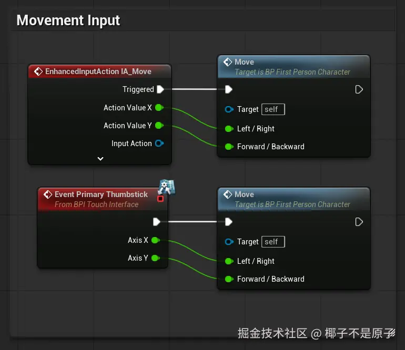
Task: Select the lower Move node header
Action: point(294,199)
